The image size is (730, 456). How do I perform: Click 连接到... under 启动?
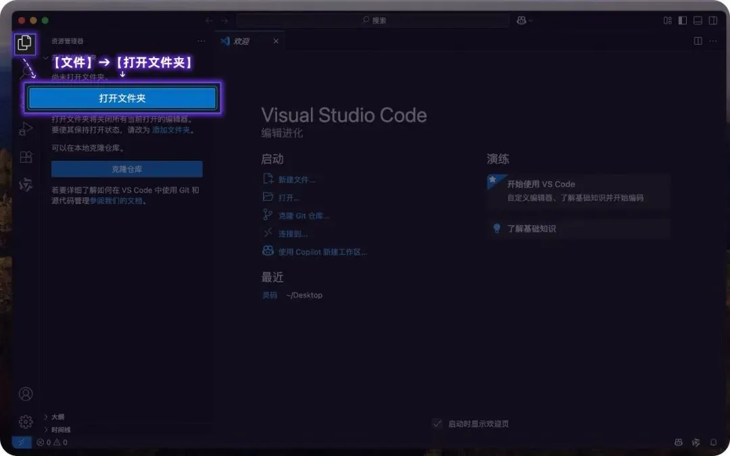pyautogui.click(x=293, y=234)
